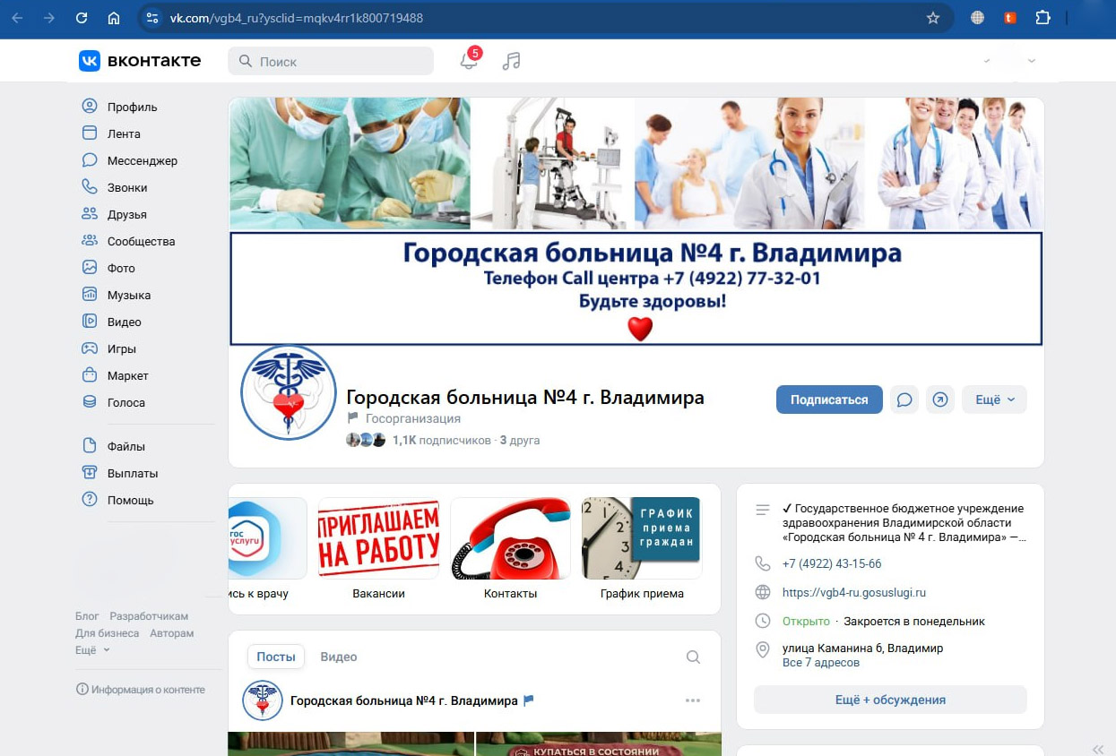Open the VK notifications bell

point(469,61)
